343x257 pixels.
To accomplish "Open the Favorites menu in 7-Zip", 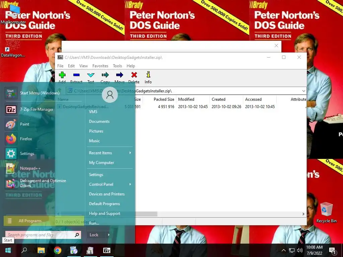I will [100, 66].
